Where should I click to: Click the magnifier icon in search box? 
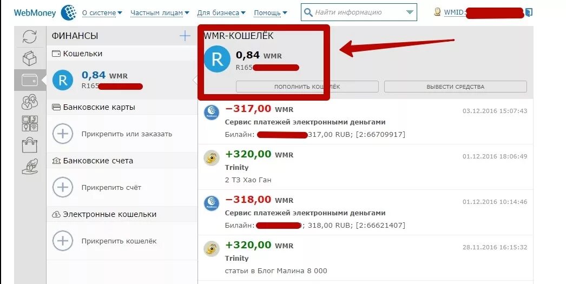[308, 12]
